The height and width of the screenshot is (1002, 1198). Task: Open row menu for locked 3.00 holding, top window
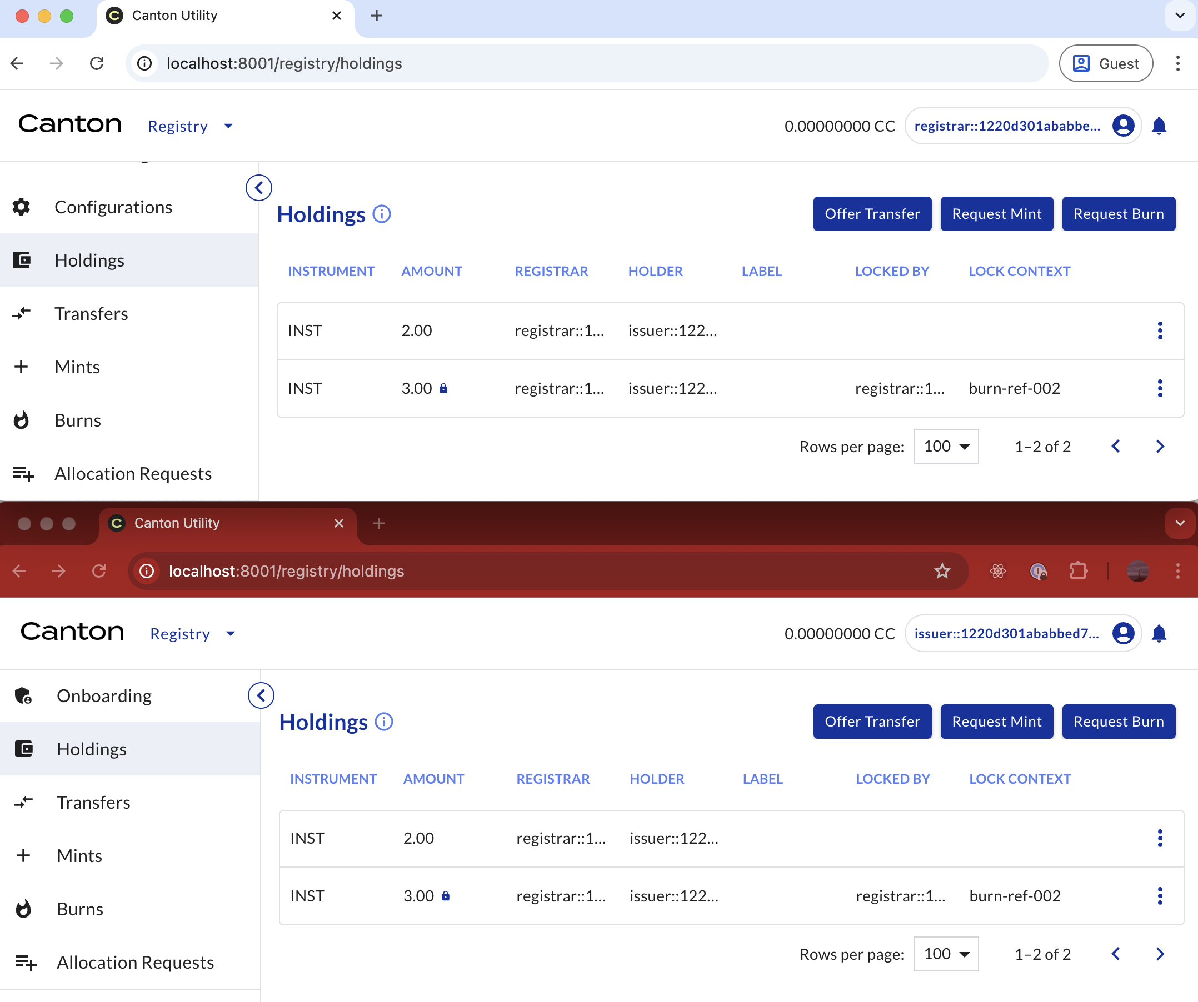click(x=1159, y=388)
